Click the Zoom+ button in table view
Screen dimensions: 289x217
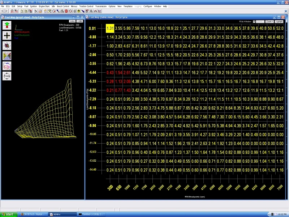269,22
